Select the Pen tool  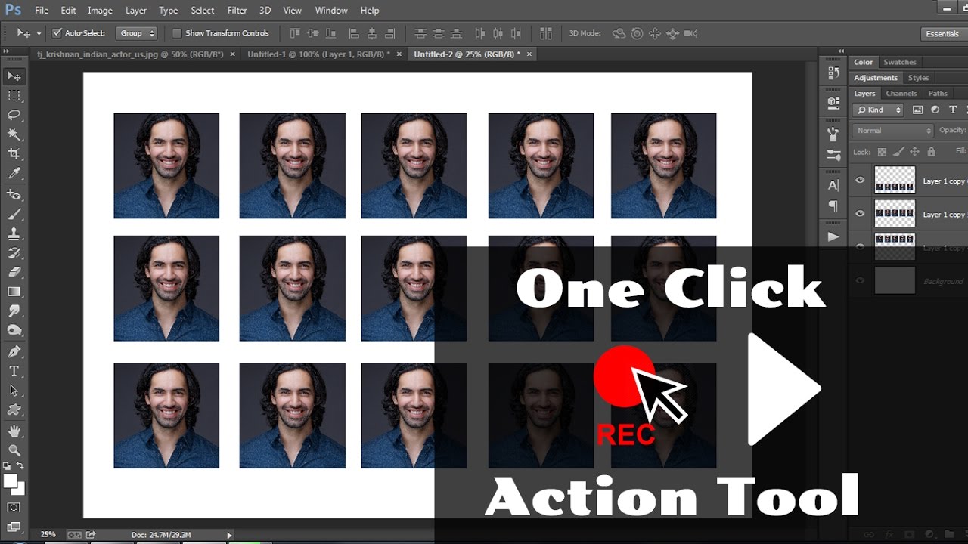[14, 351]
